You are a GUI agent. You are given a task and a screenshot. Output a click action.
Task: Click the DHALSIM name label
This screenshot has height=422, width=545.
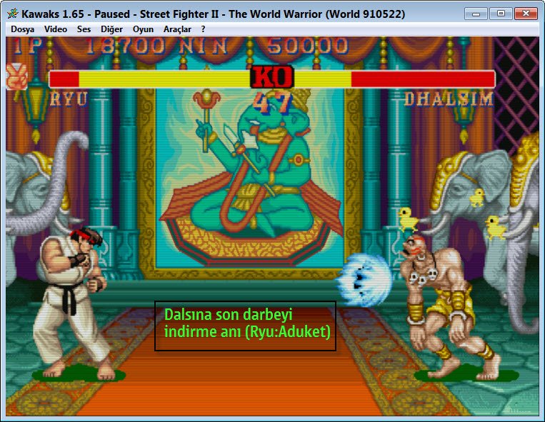point(449,99)
